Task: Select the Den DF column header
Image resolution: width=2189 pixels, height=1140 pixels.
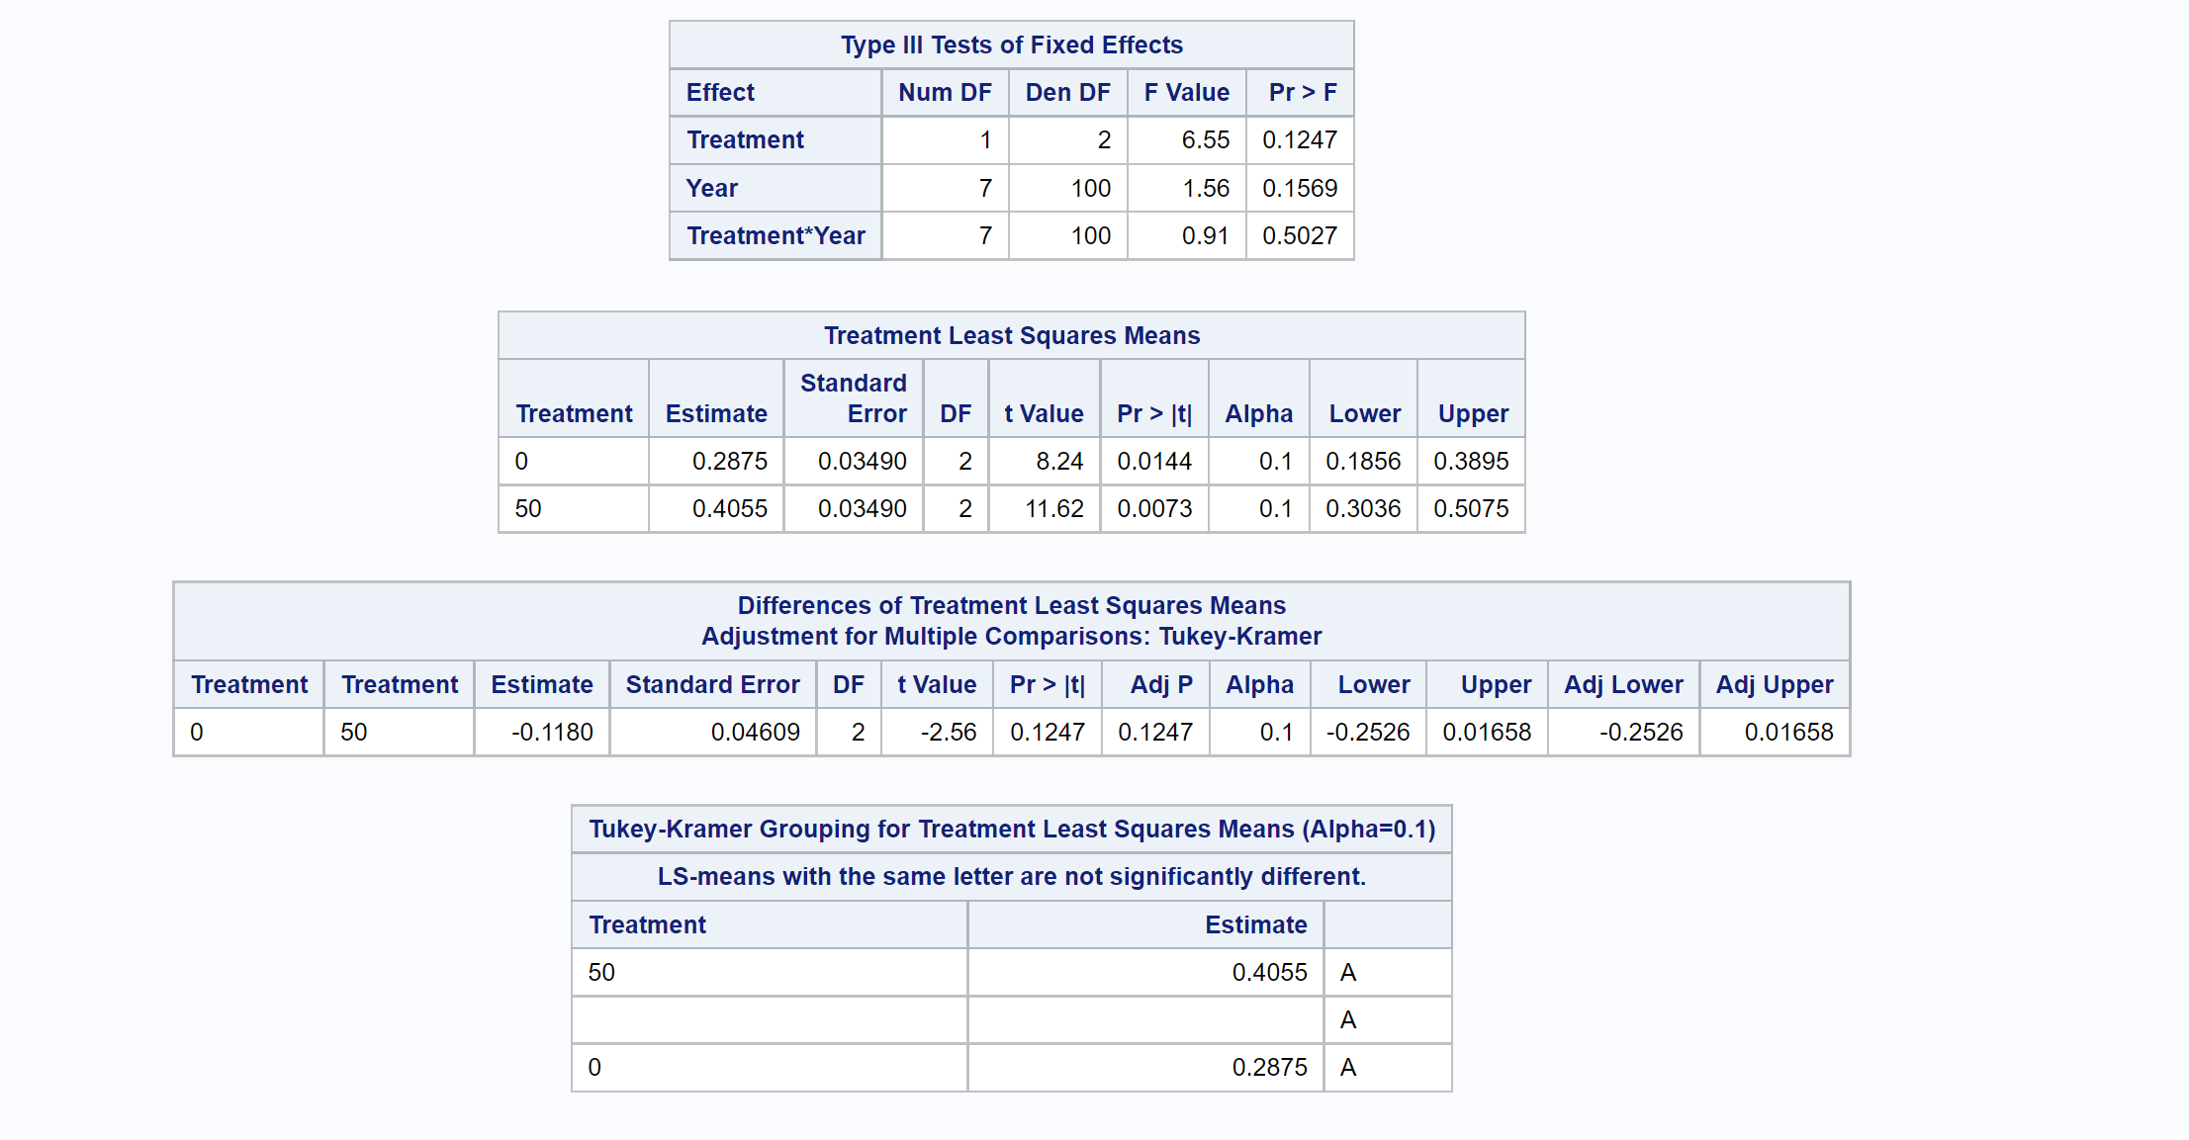Action: tap(1067, 93)
